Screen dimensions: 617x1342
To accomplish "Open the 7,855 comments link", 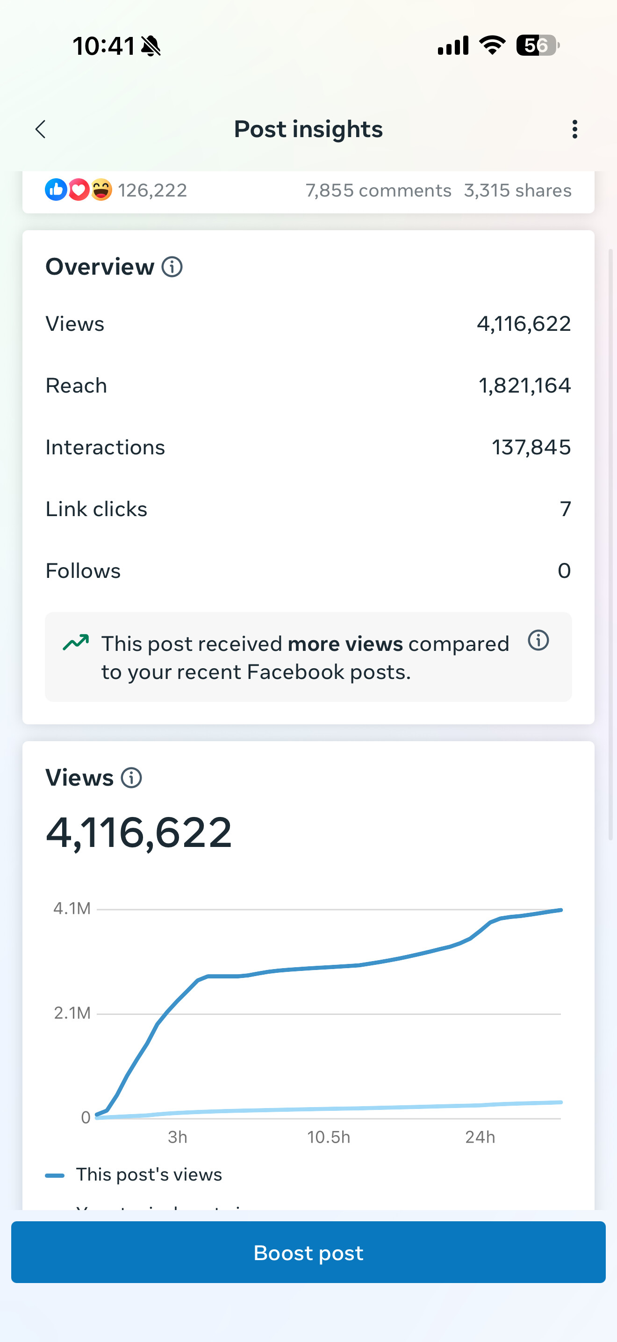I will point(378,190).
